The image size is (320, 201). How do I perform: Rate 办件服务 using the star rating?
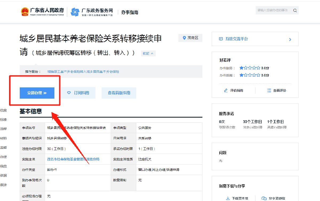point(250,68)
